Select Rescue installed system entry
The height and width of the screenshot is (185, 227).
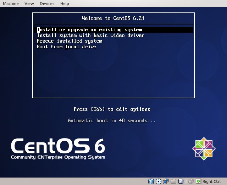[70, 41]
